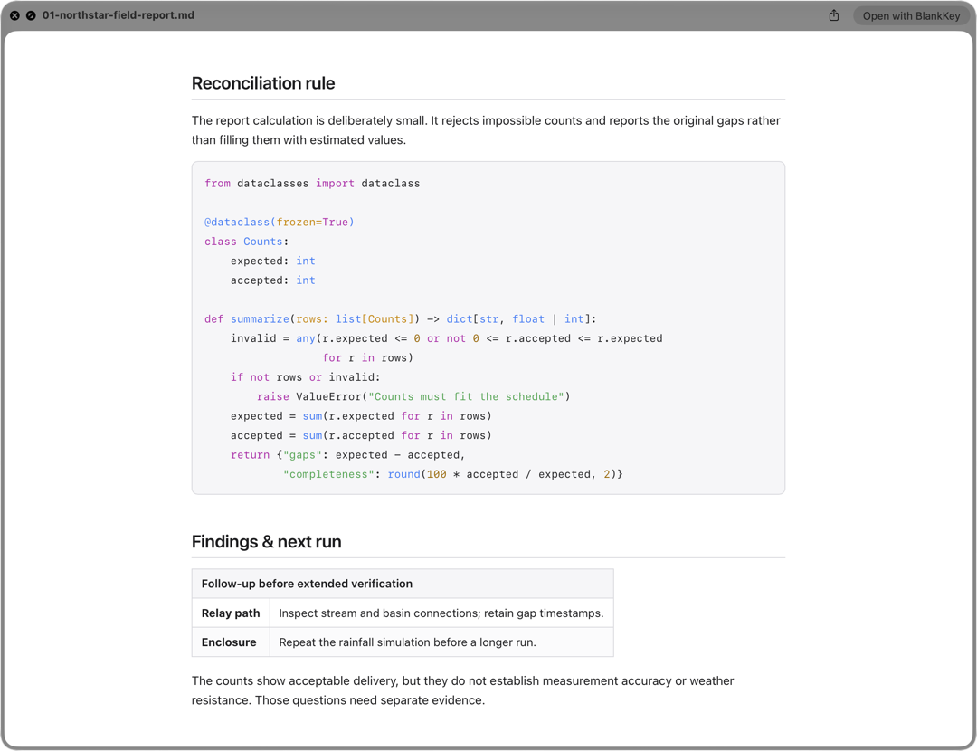Click the 'accepted = sum(' code line
The width and height of the screenshot is (977, 751).
(361, 435)
